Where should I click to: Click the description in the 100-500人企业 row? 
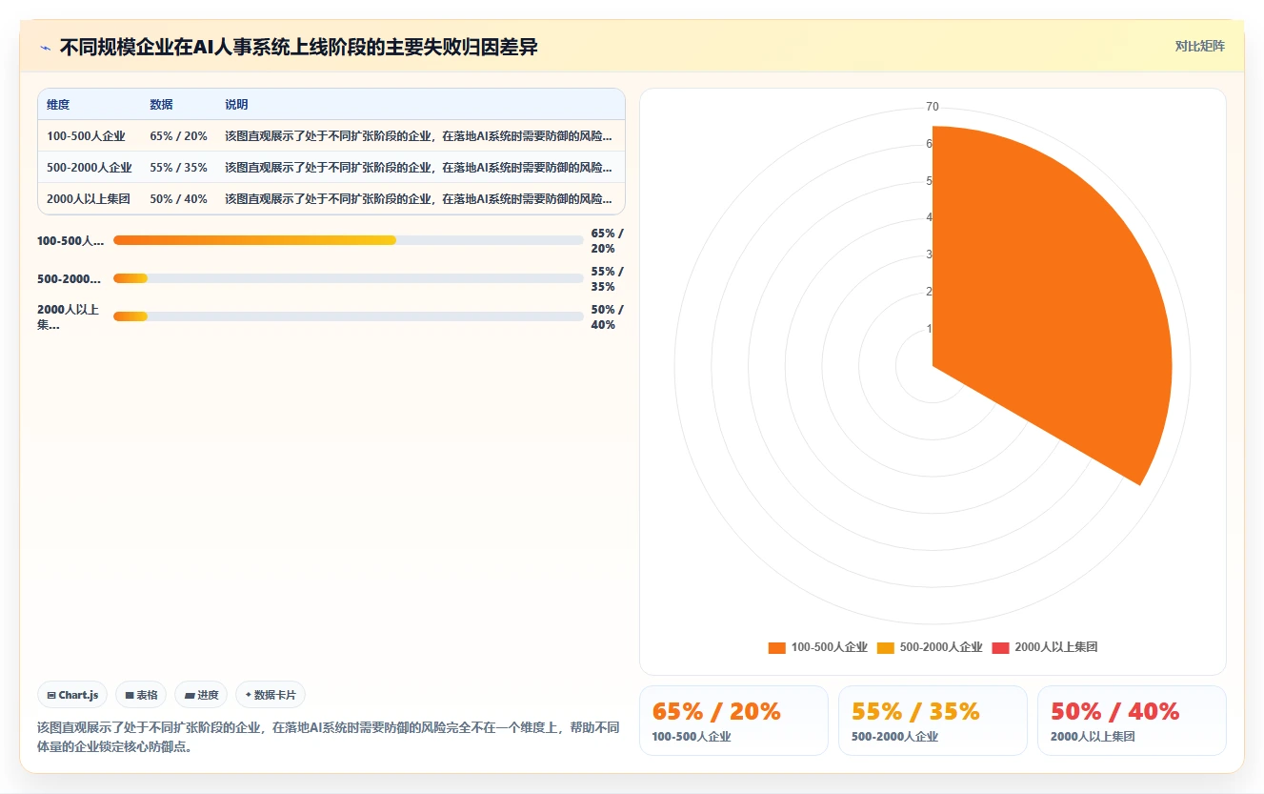(x=418, y=136)
